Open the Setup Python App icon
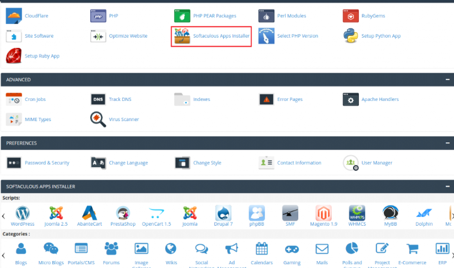 pos(351,36)
